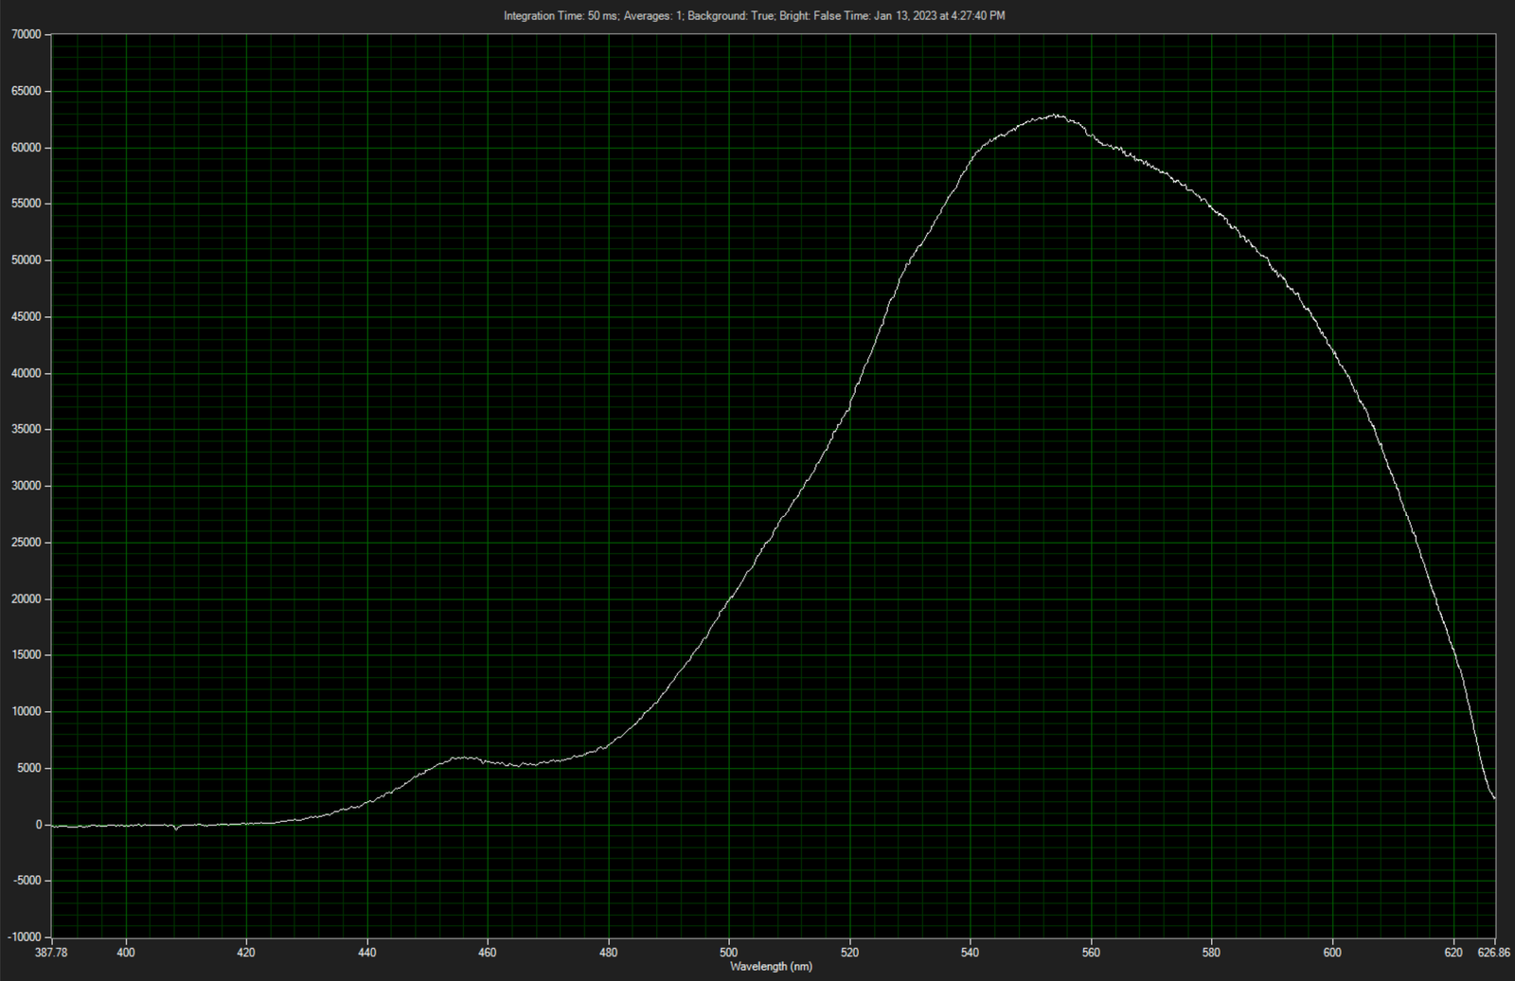Click the 440 x-axis tick label
The width and height of the screenshot is (1515, 981).
click(x=367, y=953)
